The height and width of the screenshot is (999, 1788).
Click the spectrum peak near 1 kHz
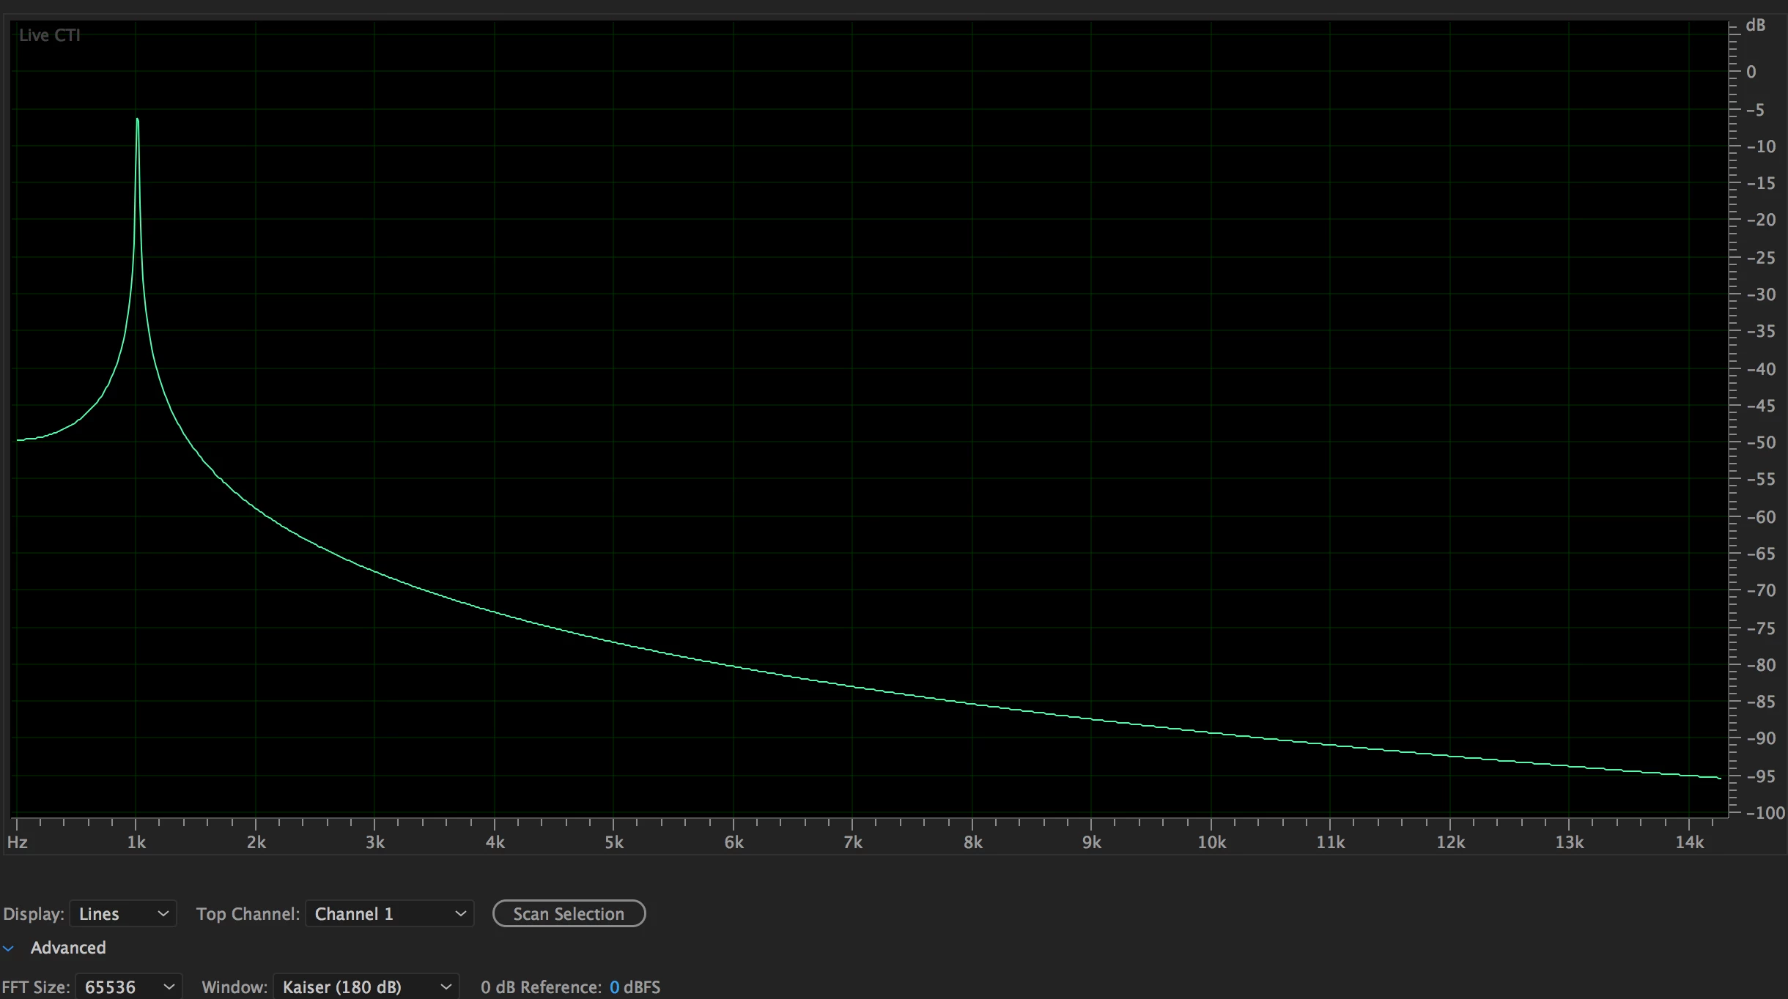[137, 121]
